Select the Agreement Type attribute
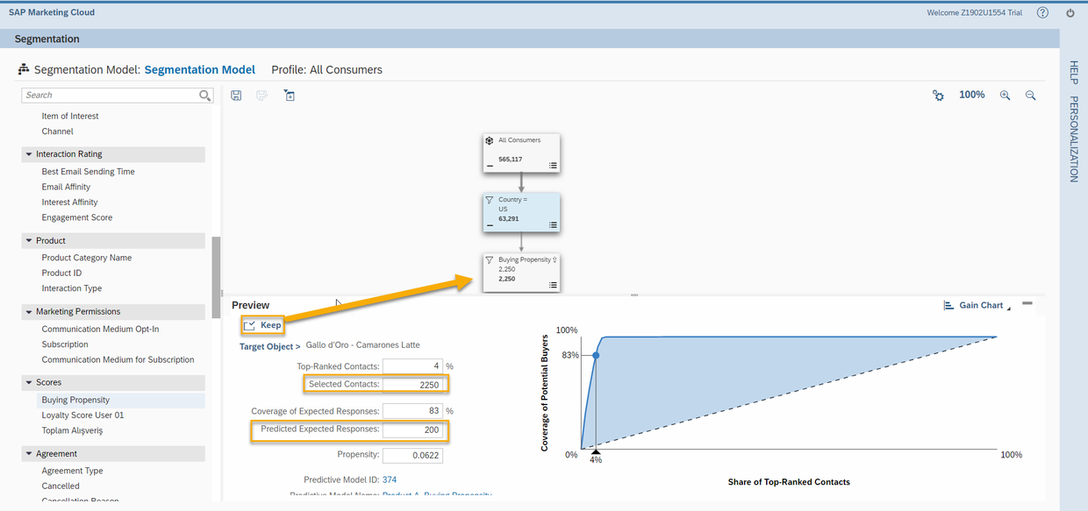The height and width of the screenshot is (511, 1088). coord(72,471)
